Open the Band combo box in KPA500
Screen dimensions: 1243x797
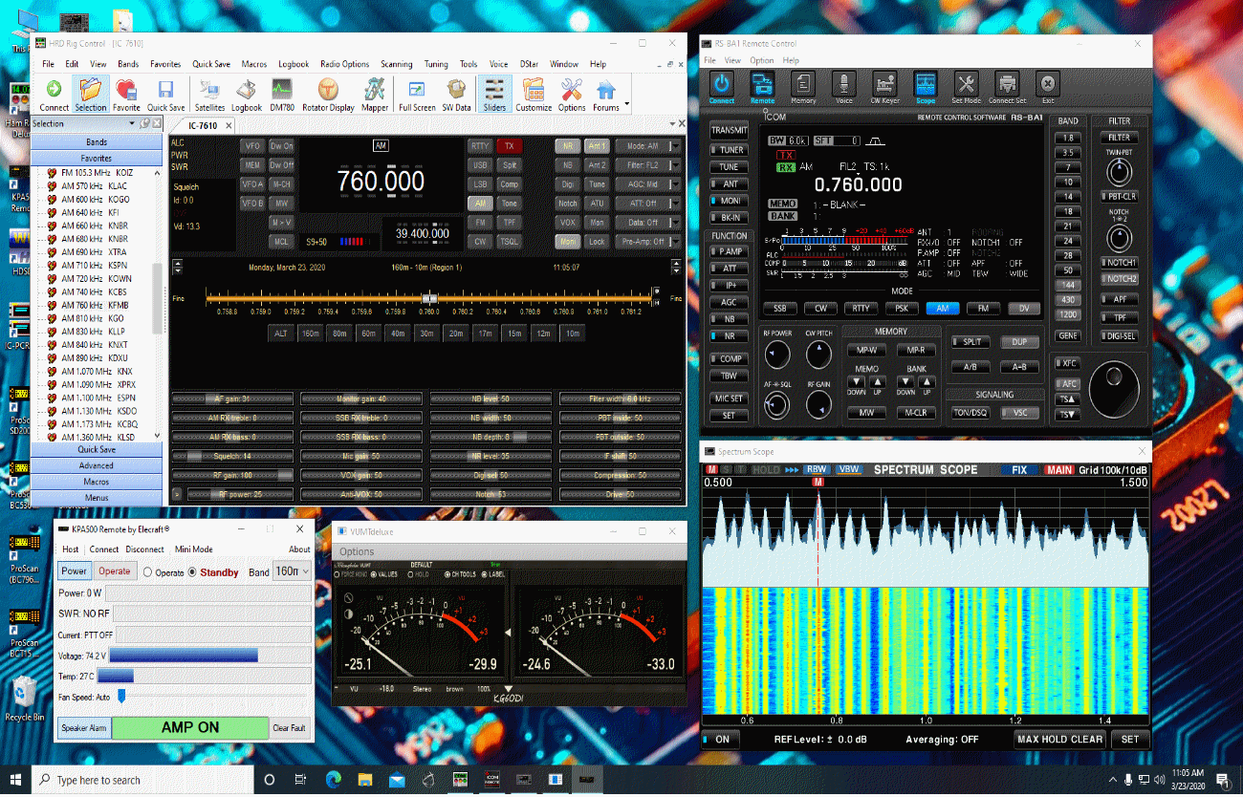[x=293, y=571]
